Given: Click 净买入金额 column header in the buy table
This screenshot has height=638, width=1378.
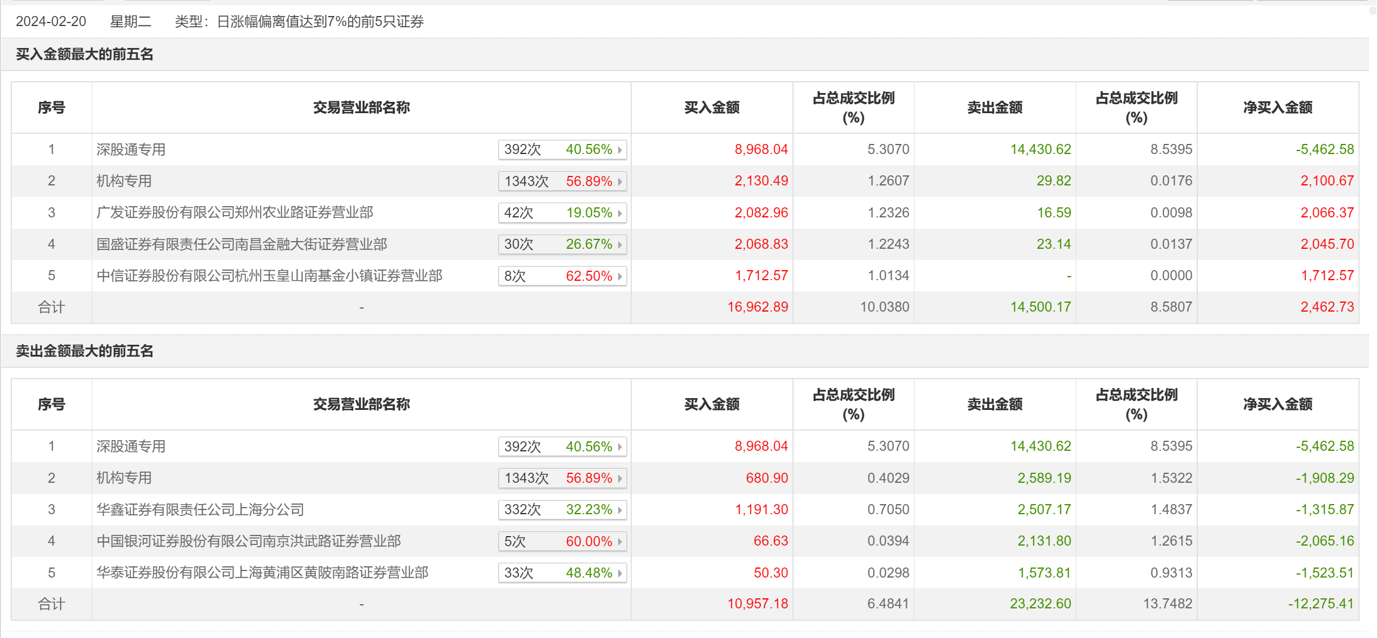Looking at the screenshot, I should tap(1277, 107).
